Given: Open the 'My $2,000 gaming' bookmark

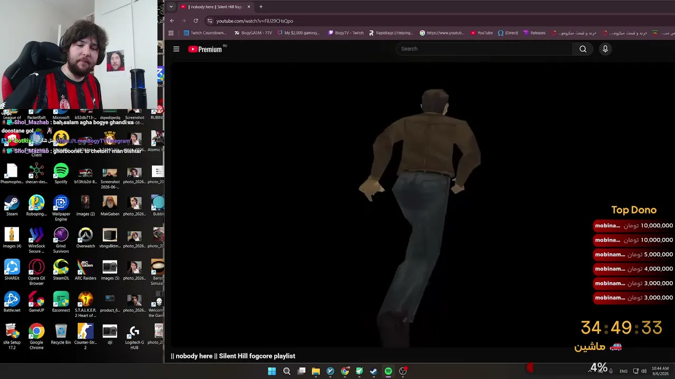Looking at the screenshot, I should point(298,33).
